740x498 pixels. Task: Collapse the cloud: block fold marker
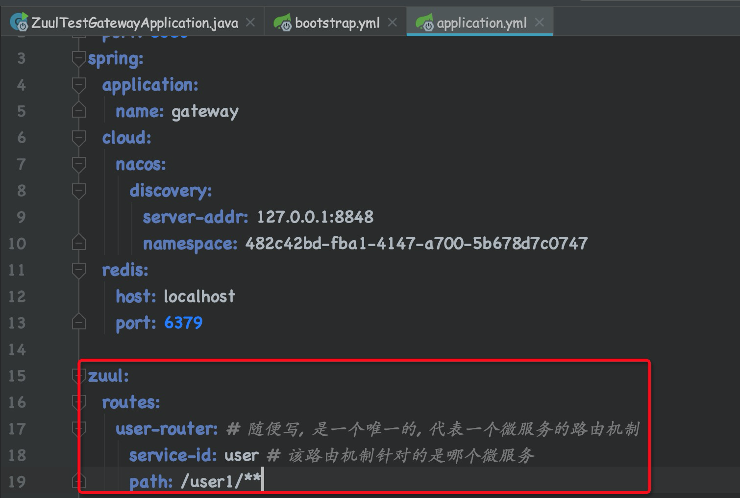pyautogui.click(x=78, y=138)
